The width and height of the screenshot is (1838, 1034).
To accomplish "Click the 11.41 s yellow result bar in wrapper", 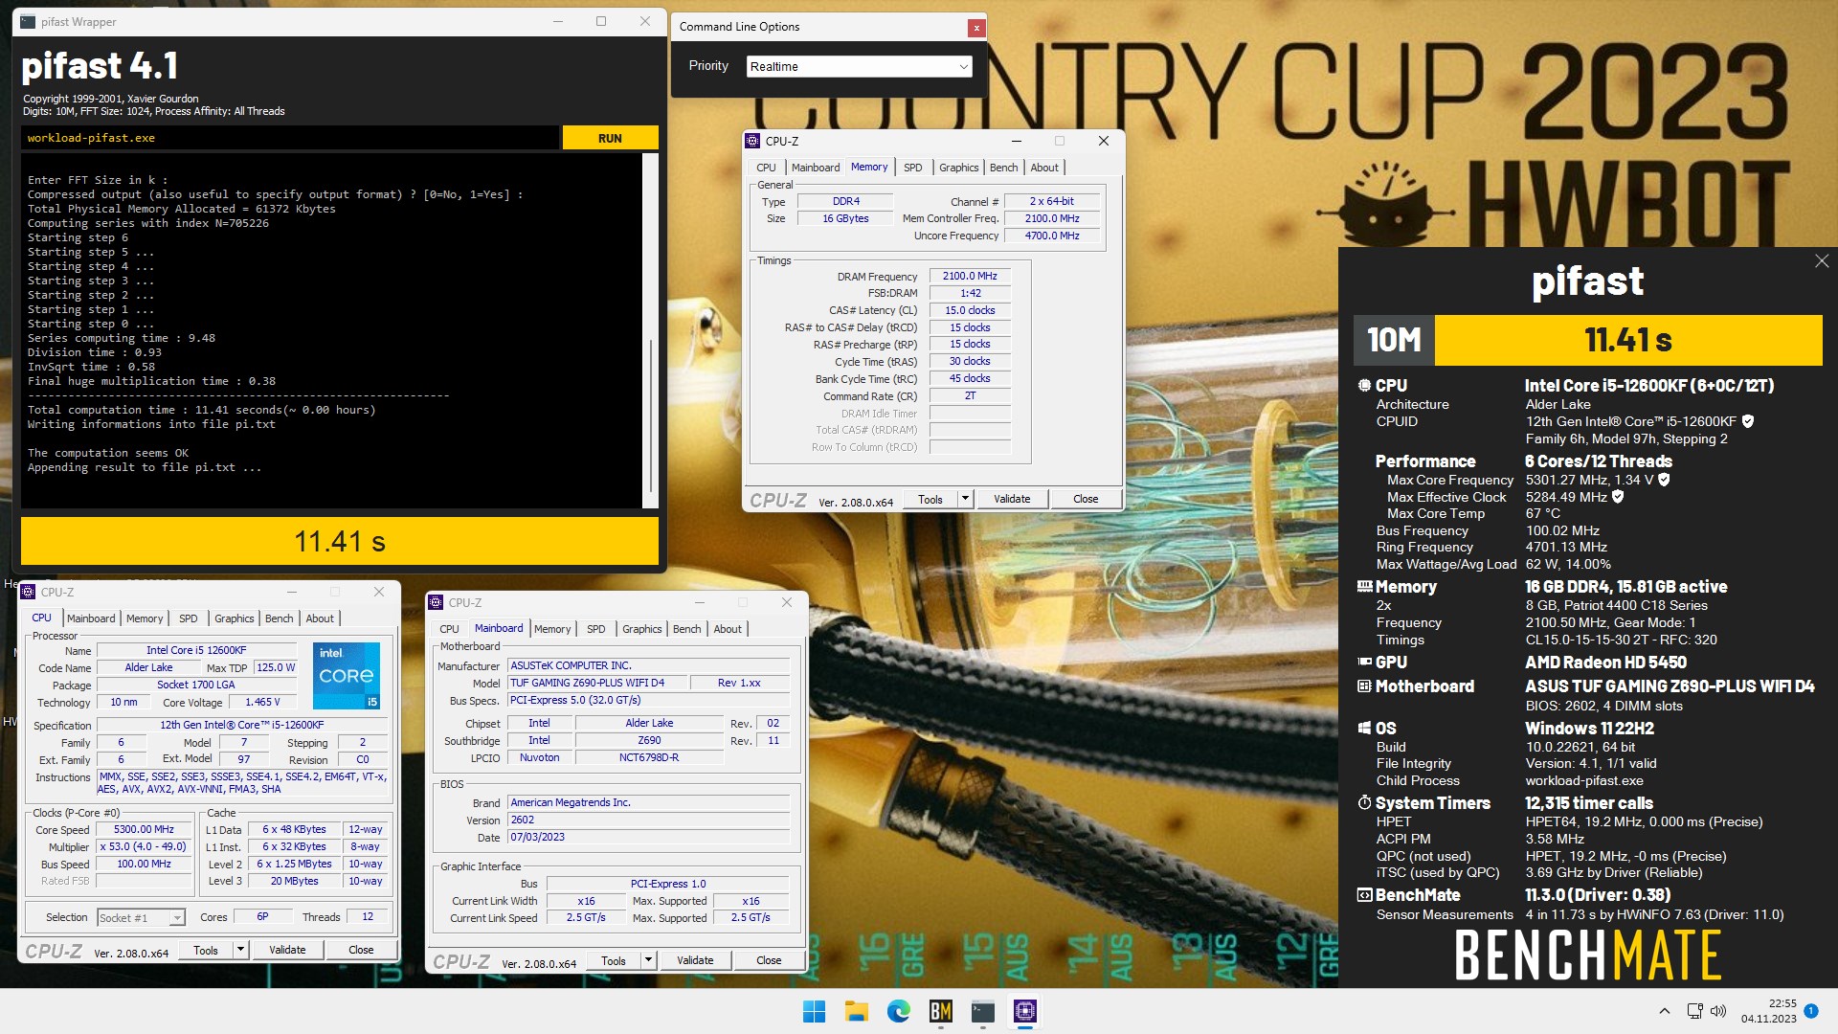I will point(340,541).
